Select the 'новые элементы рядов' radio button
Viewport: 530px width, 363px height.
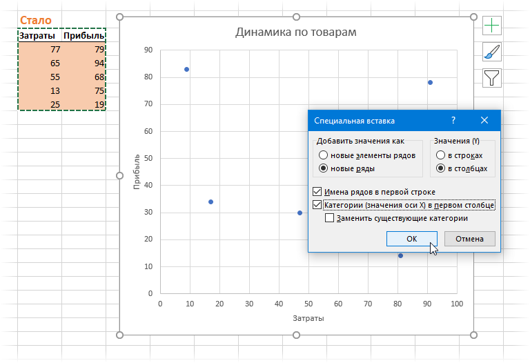pyautogui.click(x=323, y=155)
